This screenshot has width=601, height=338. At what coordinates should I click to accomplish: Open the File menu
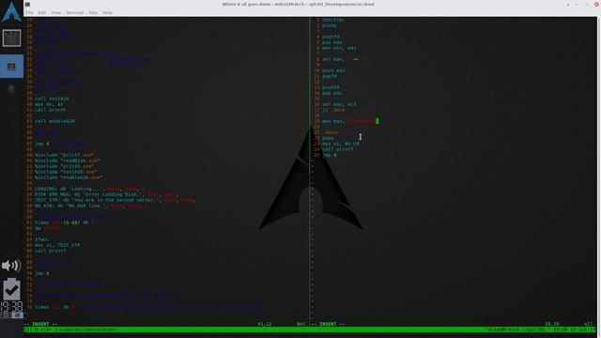coord(29,12)
